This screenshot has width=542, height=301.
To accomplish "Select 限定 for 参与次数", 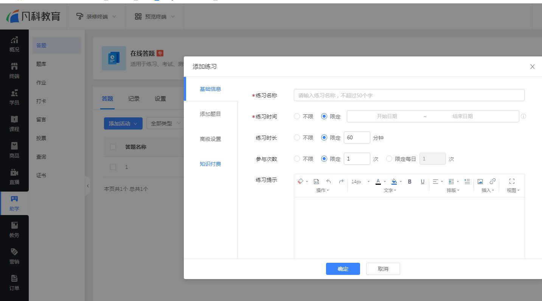I will click(324, 159).
